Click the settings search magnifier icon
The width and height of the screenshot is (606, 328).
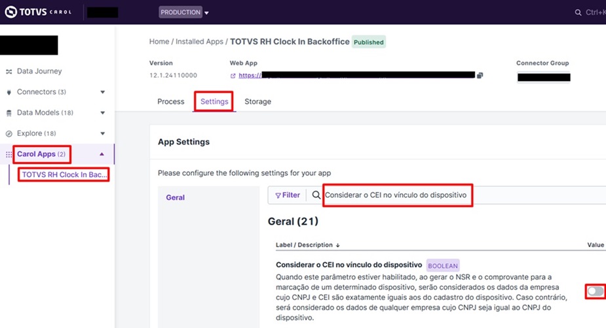coord(316,195)
